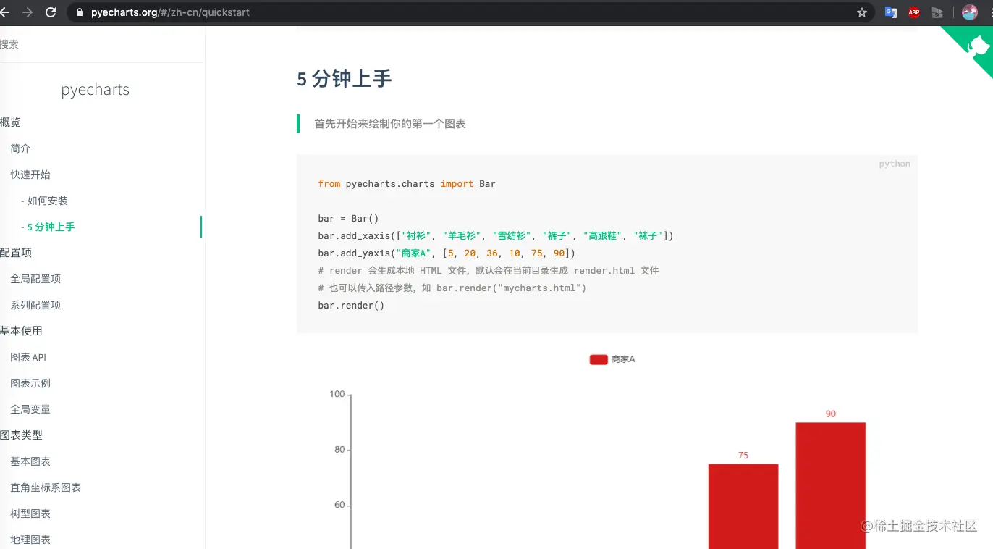Image resolution: width=993 pixels, height=549 pixels.
Task: Click the code line bar = Bar()
Action: [x=348, y=219]
